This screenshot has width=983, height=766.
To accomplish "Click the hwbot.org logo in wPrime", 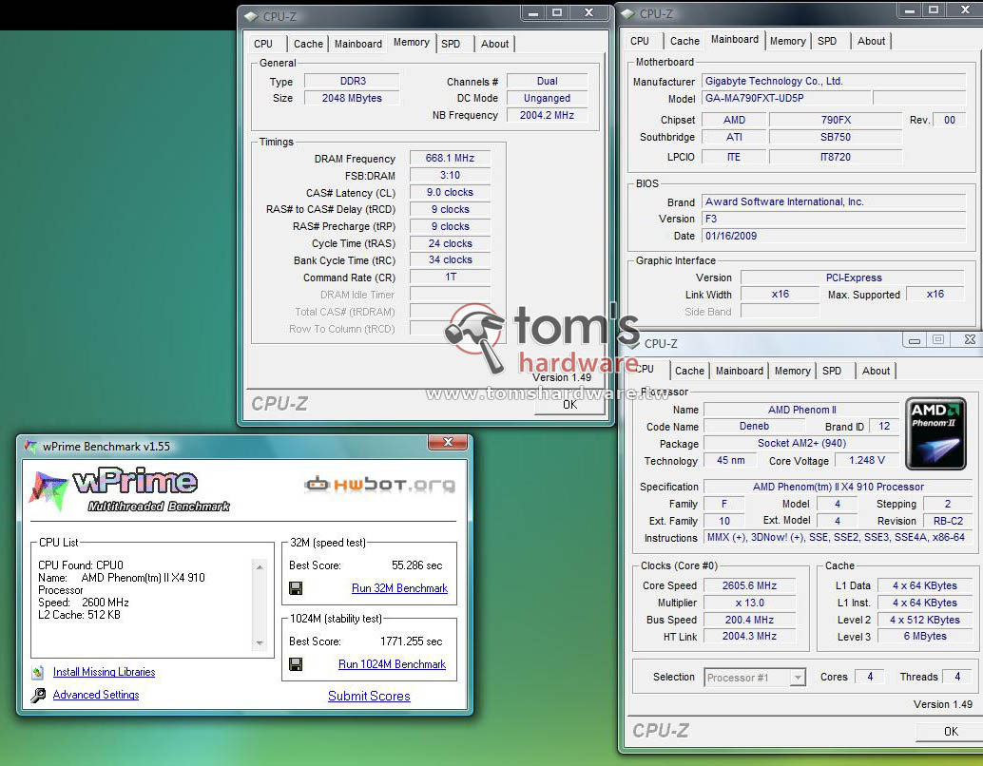I will (380, 484).
